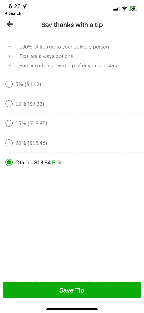Tap the 5% ($4.62) label text
The width and height of the screenshot is (144, 313).
point(28,85)
